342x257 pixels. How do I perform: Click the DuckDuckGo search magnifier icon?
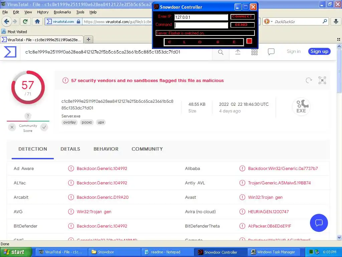coord(325,21)
